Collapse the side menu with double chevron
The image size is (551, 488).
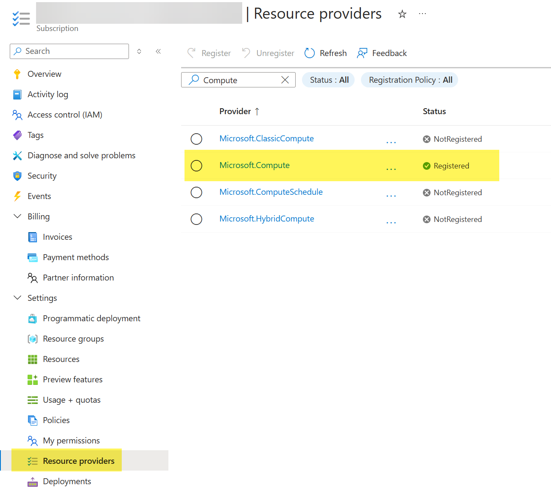(x=158, y=51)
